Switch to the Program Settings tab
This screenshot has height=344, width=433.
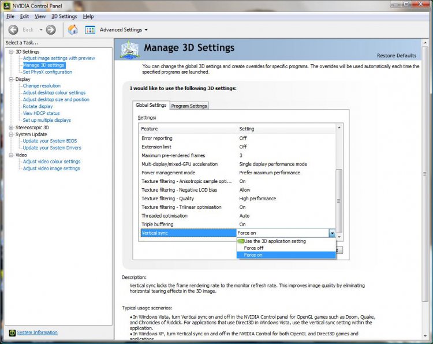point(189,106)
